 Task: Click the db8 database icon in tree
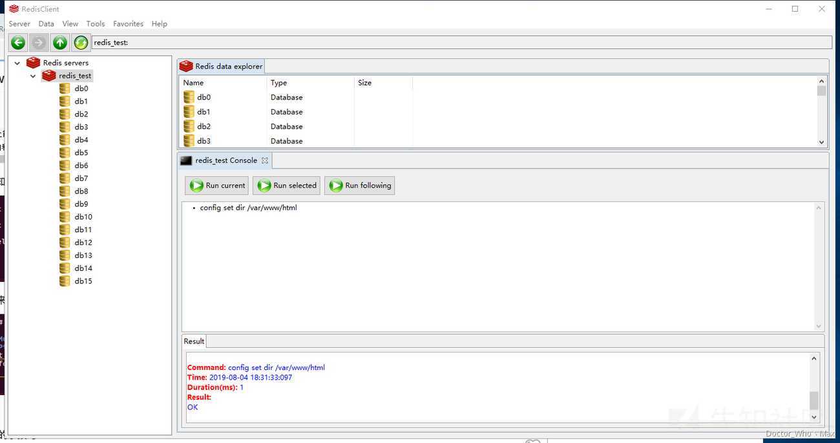[x=65, y=191]
